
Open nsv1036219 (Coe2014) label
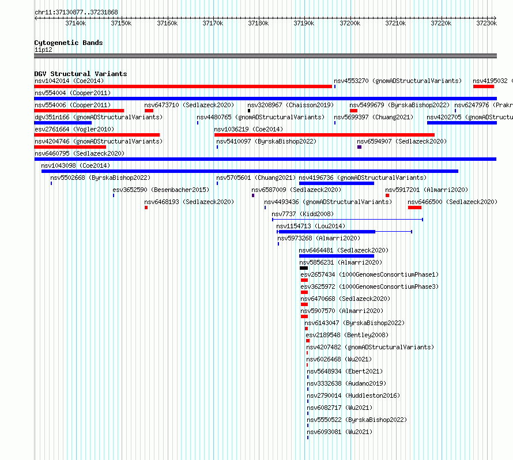pos(248,129)
